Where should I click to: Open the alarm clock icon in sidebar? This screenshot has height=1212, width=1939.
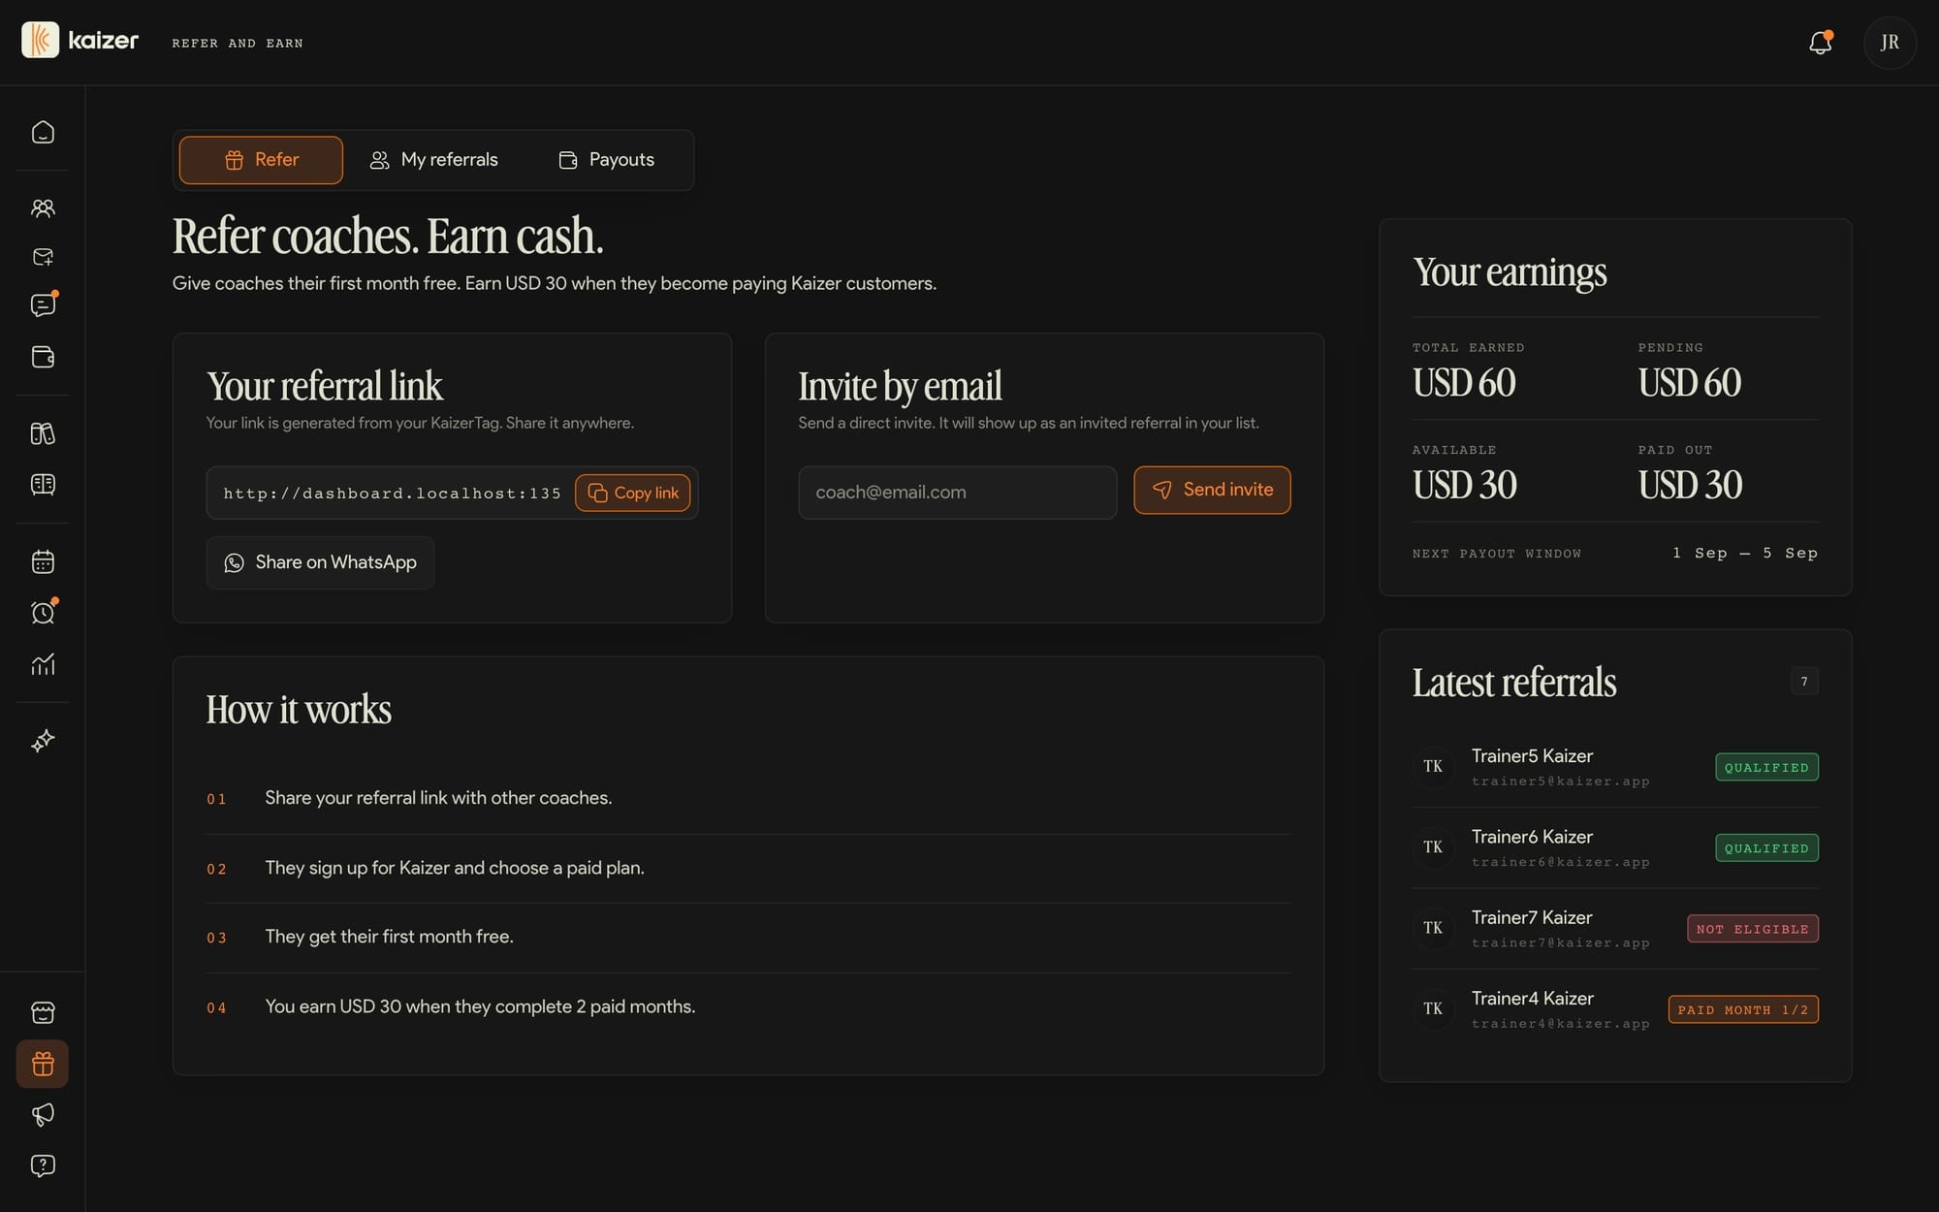pos(43,613)
